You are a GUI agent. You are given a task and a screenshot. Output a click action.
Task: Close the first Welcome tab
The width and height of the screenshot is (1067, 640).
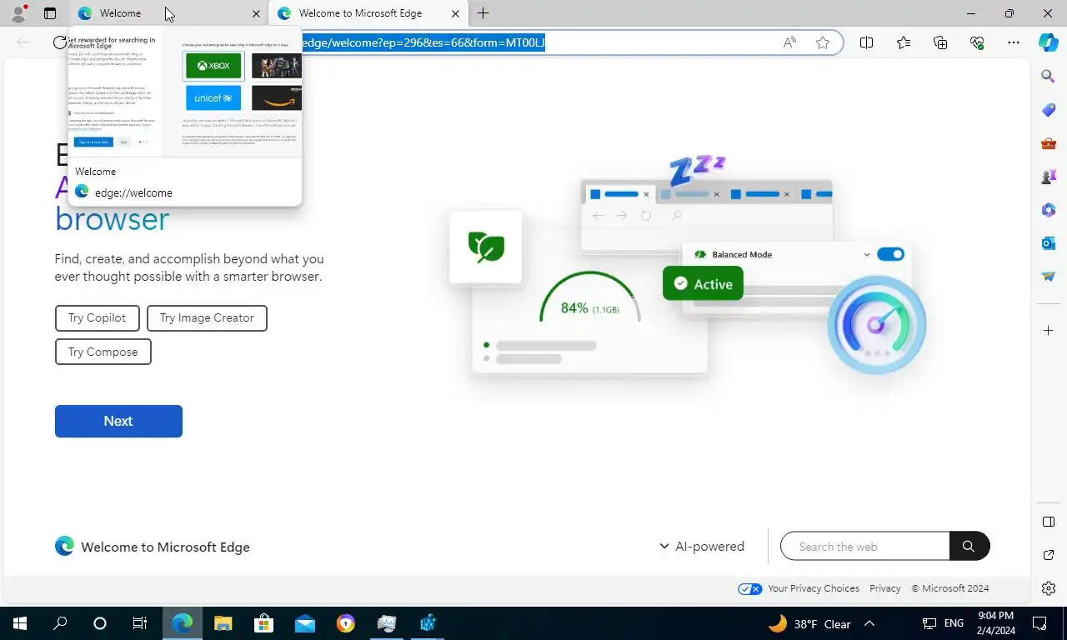coord(256,14)
